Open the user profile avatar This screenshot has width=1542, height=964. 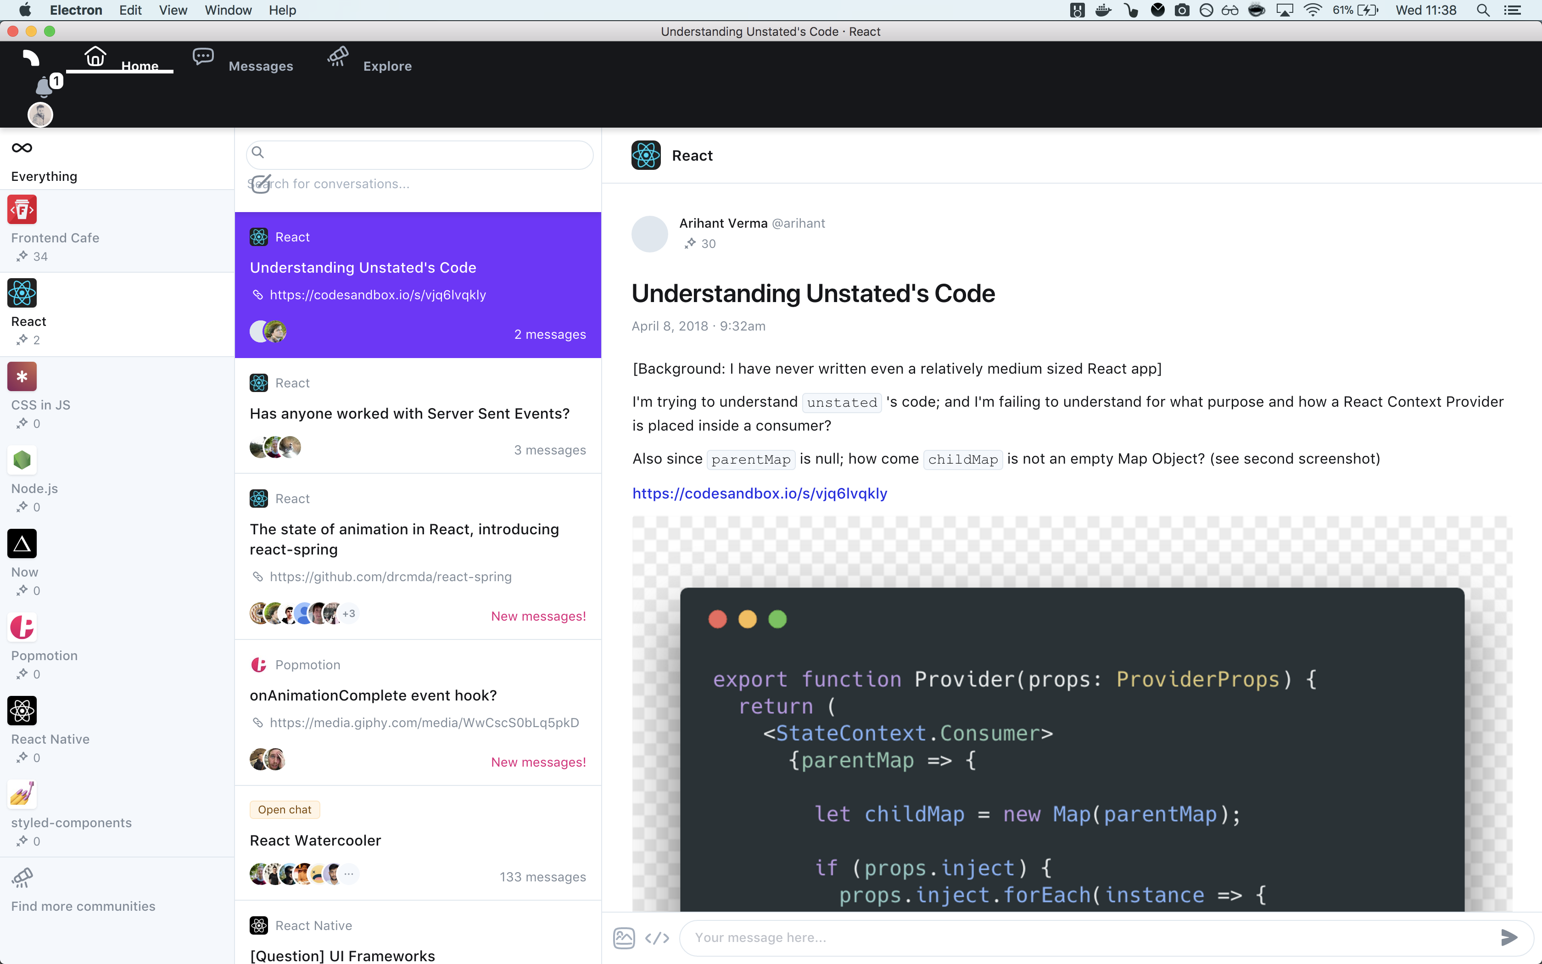tap(40, 115)
